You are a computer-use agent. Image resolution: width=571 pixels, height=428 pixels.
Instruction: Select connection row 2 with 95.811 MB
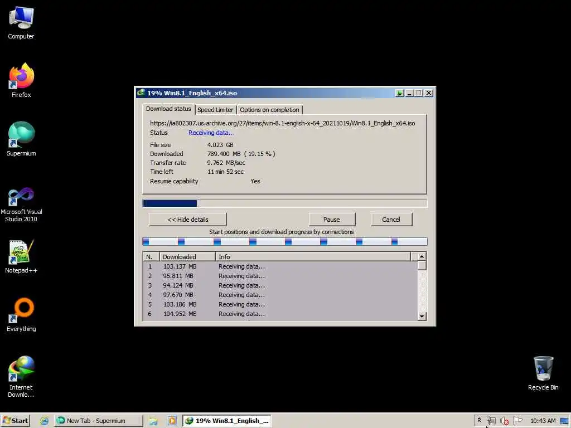click(x=280, y=276)
